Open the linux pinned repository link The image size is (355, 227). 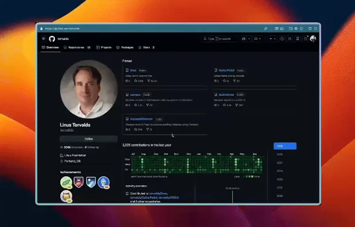pyautogui.click(x=133, y=71)
